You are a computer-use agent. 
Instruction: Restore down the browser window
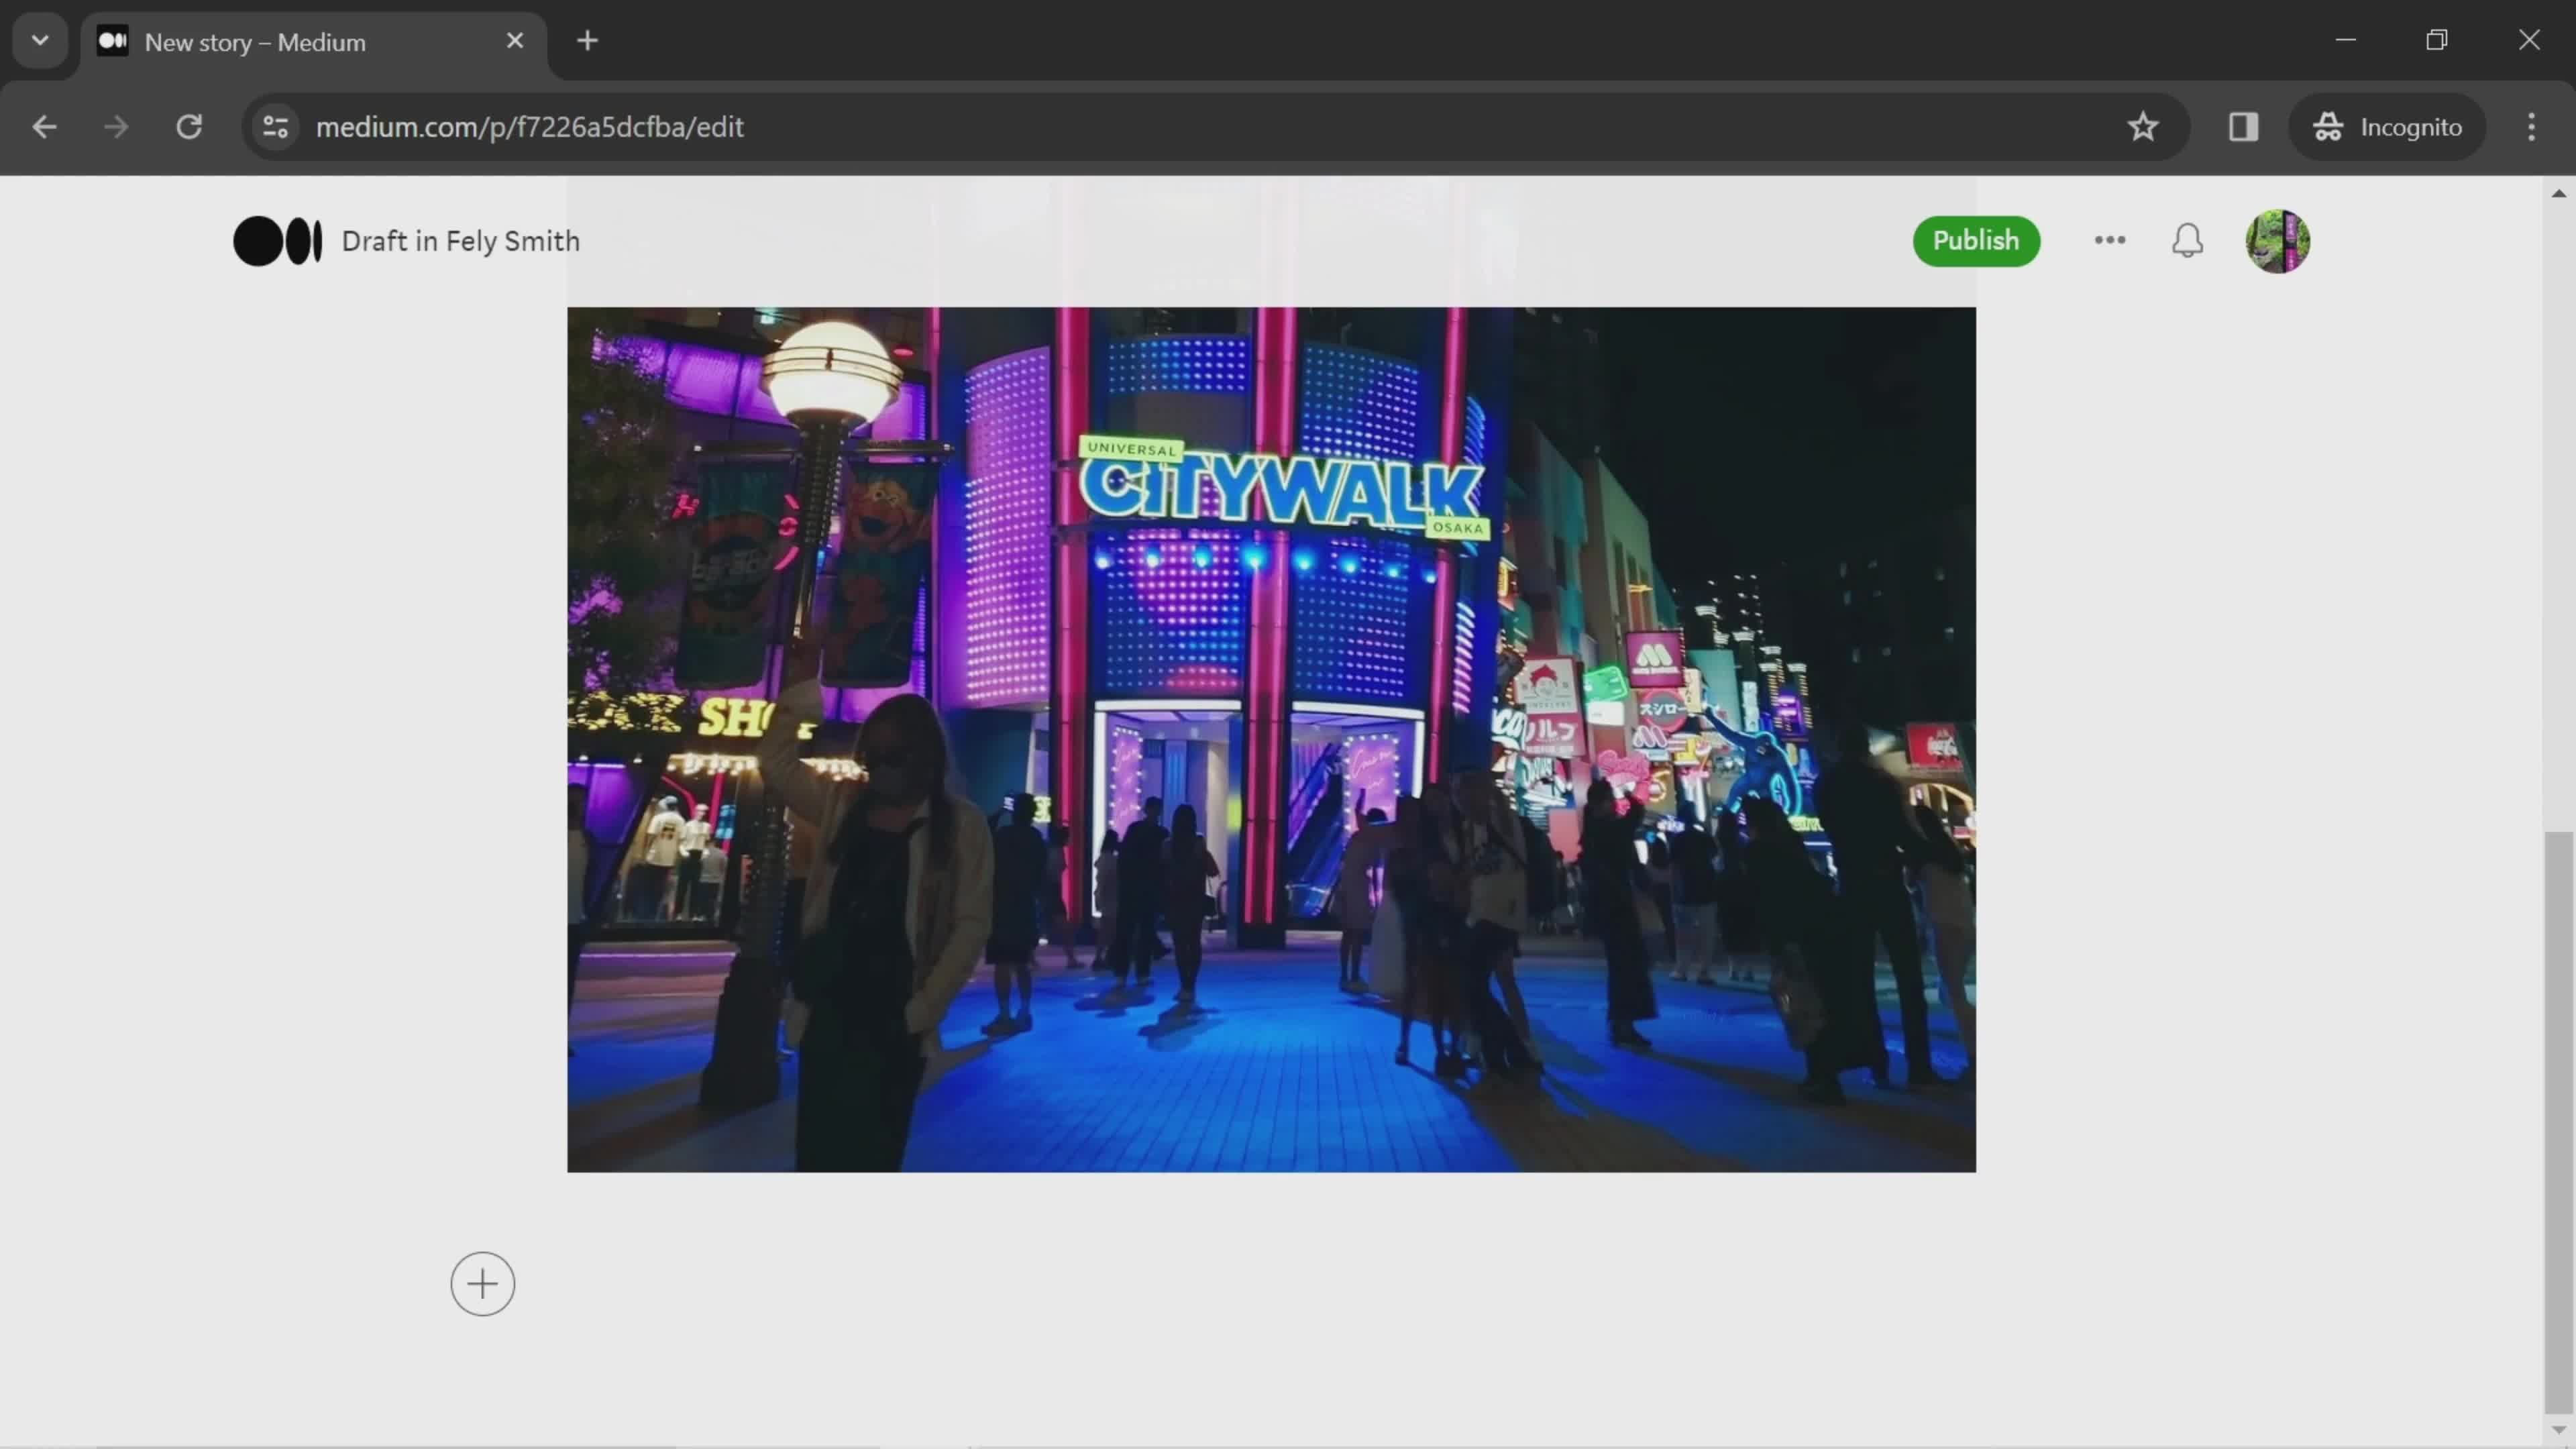[2437, 40]
